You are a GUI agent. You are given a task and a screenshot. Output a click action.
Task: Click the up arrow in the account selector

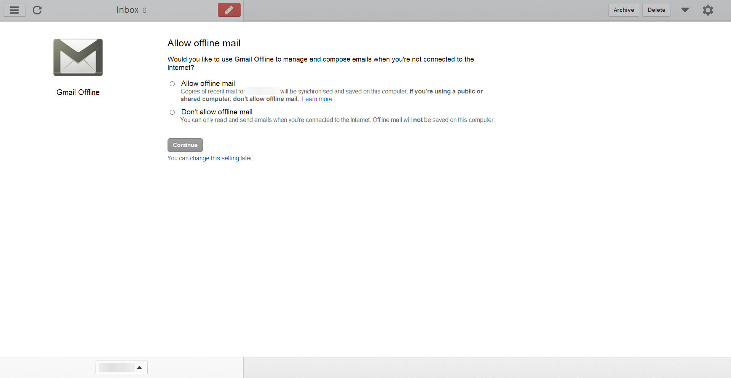coord(139,367)
